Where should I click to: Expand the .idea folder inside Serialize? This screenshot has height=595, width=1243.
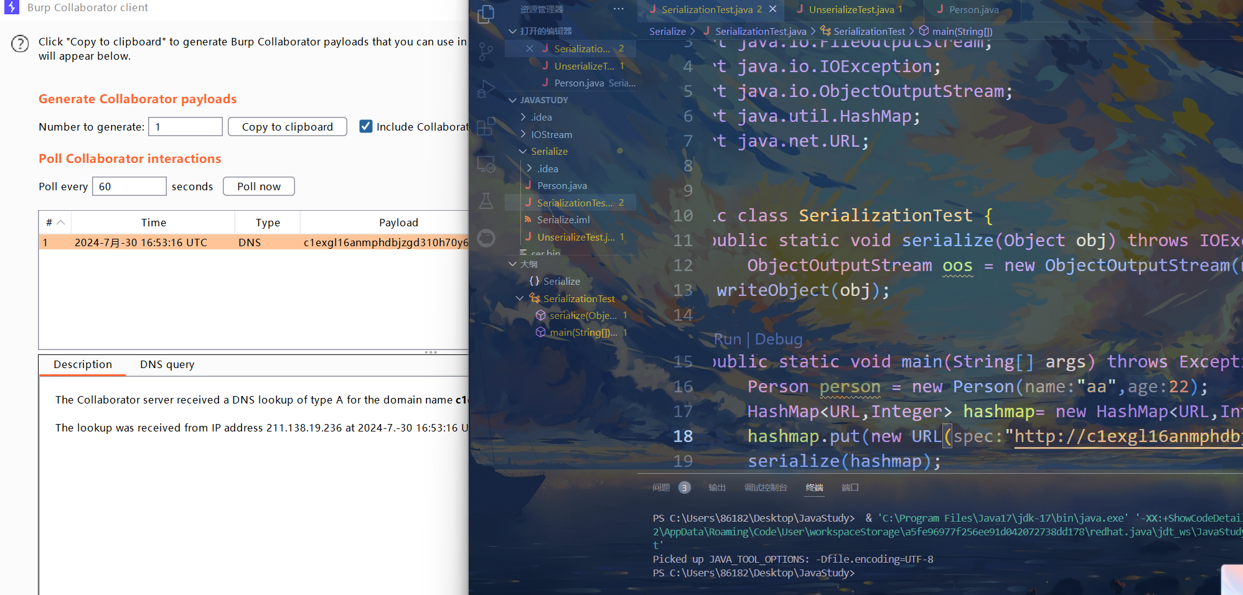click(529, 168)
